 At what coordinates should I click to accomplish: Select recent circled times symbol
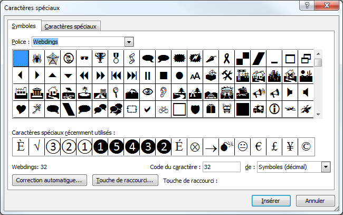click(x=195, y=147)
